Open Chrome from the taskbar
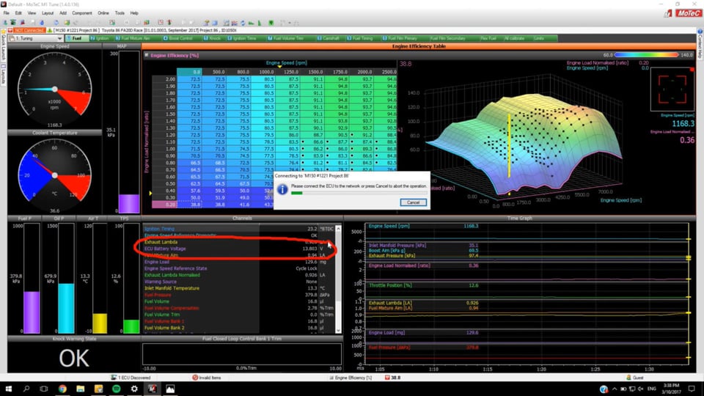This screenshot has height=396, width=704. (x=62, y=389)
